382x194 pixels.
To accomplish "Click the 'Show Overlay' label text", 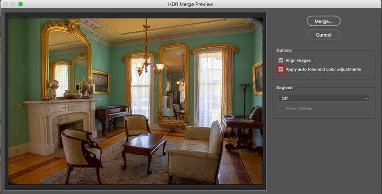I will click(299, 108).
